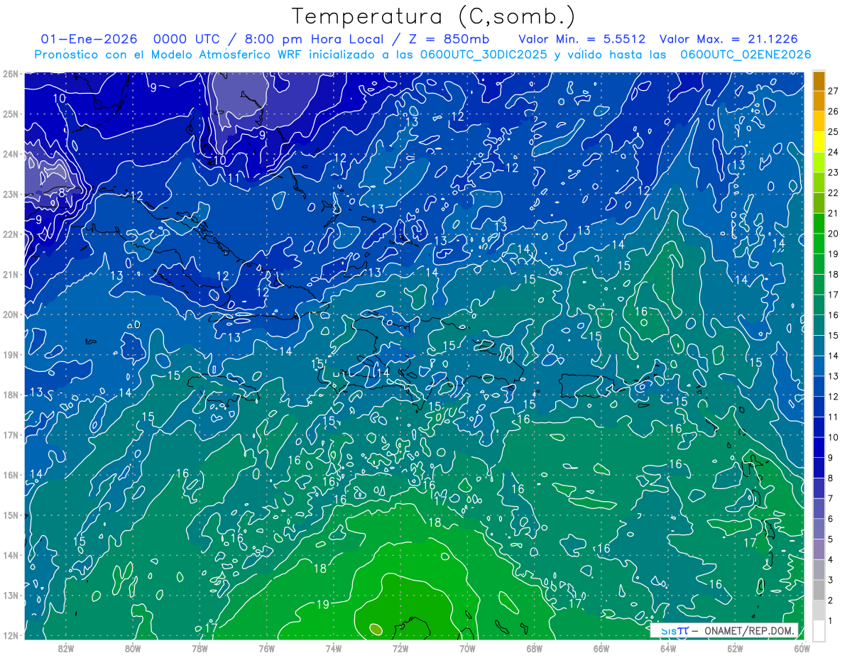
Task: Click the 80W longitude axis label
Action: (132, 648)
